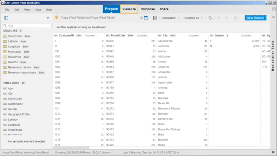
Task: Click Latitude measure icon
Action: coord(5,41)
